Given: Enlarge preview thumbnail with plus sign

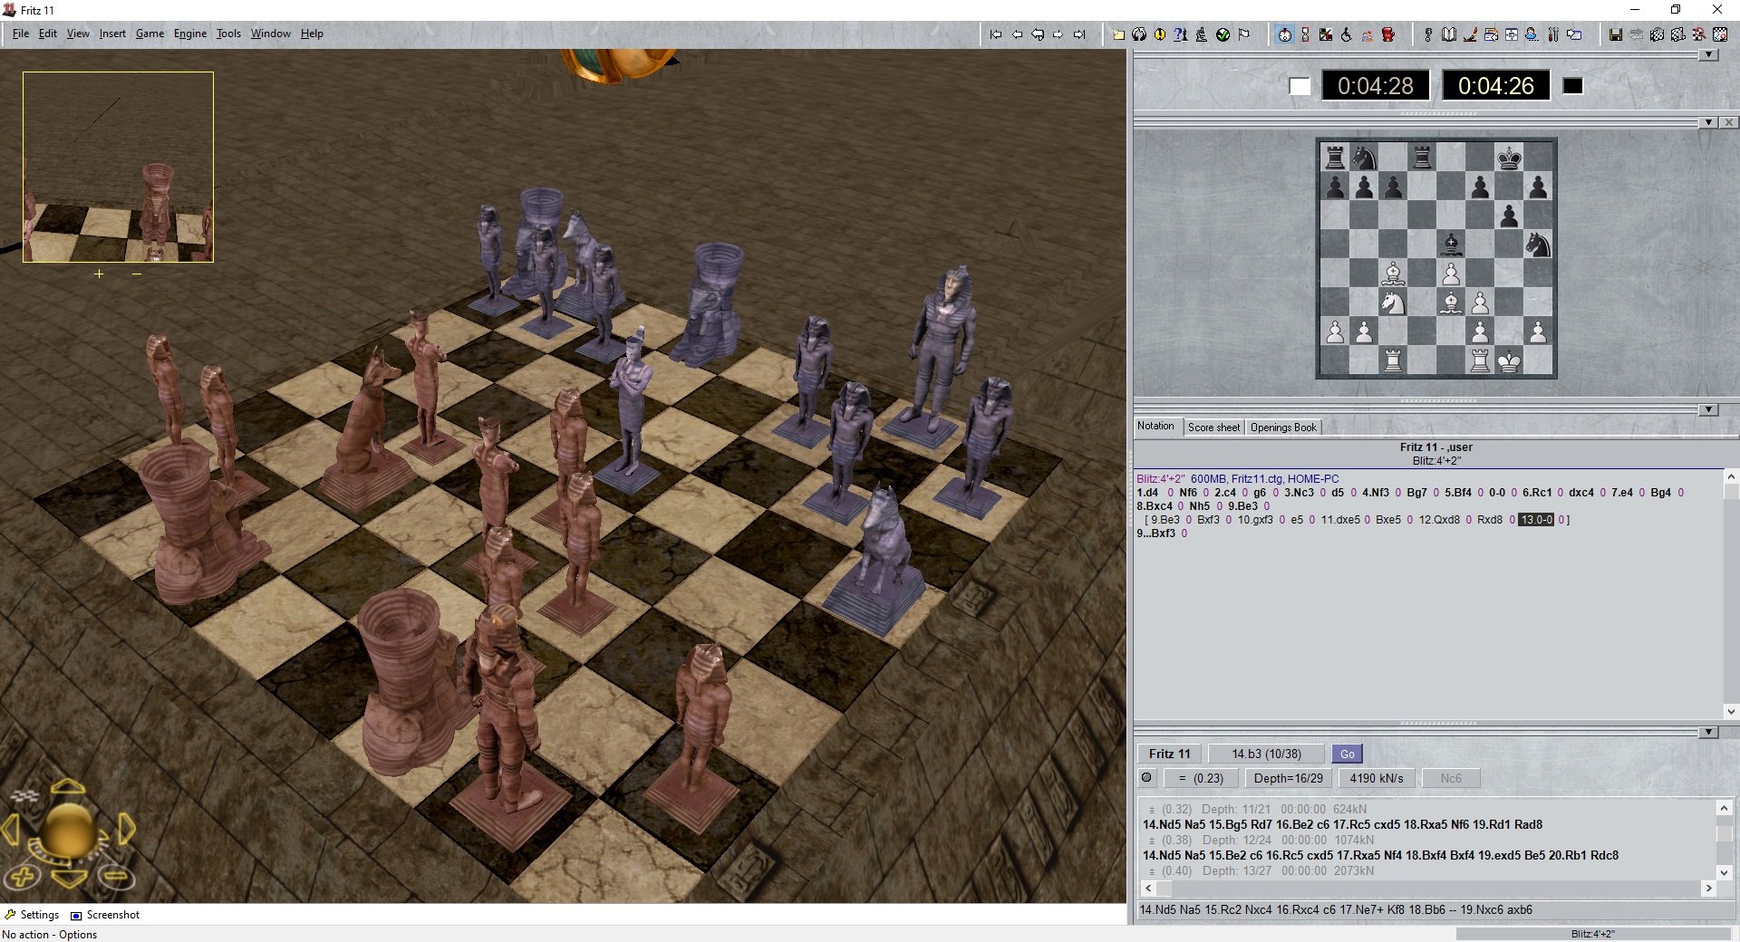Looking at the screenshot, I should click(99, 274).
